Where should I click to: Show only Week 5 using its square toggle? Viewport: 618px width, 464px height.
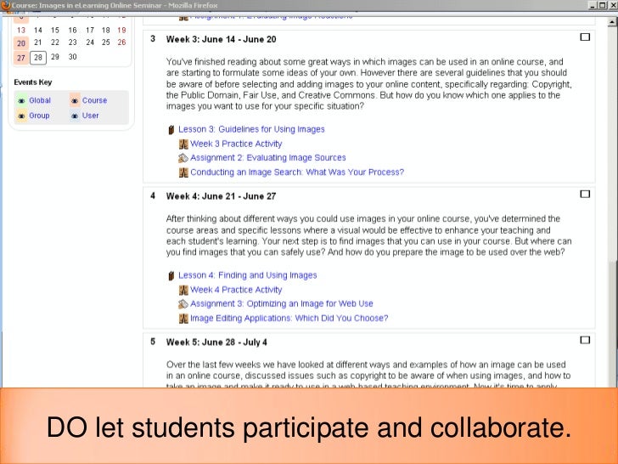point(585,340)
